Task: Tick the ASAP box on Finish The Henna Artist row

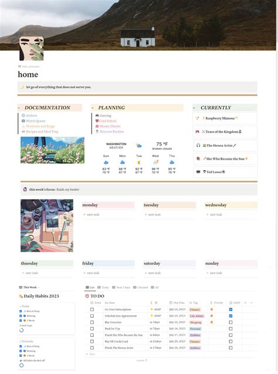Action: (x=230, y=348)
